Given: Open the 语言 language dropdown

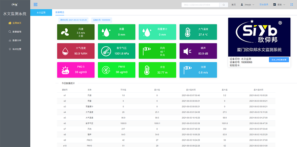Looking at the screenshot, I should point(279,5).
